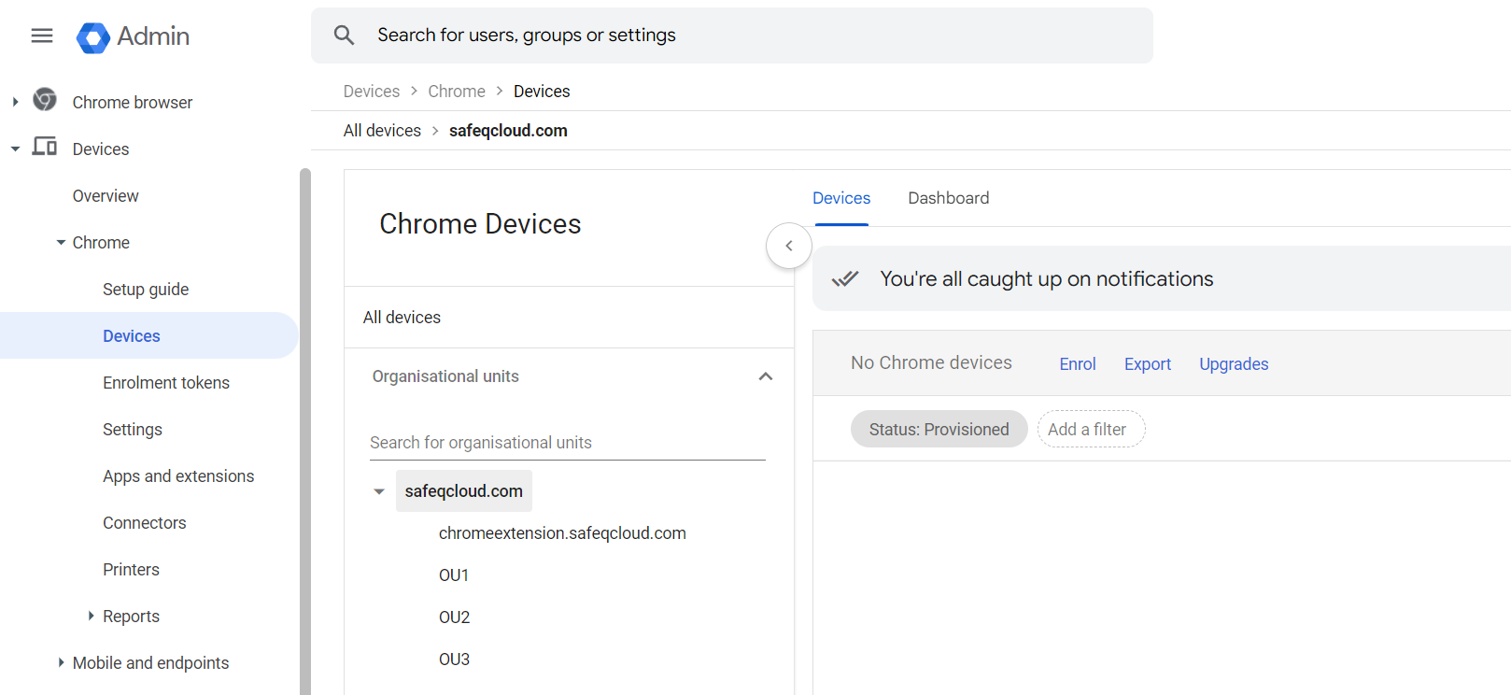Screen dimensions: 1511x695
Task: Select the OU2 organisational unit
Action: click(x=454, y=617)
